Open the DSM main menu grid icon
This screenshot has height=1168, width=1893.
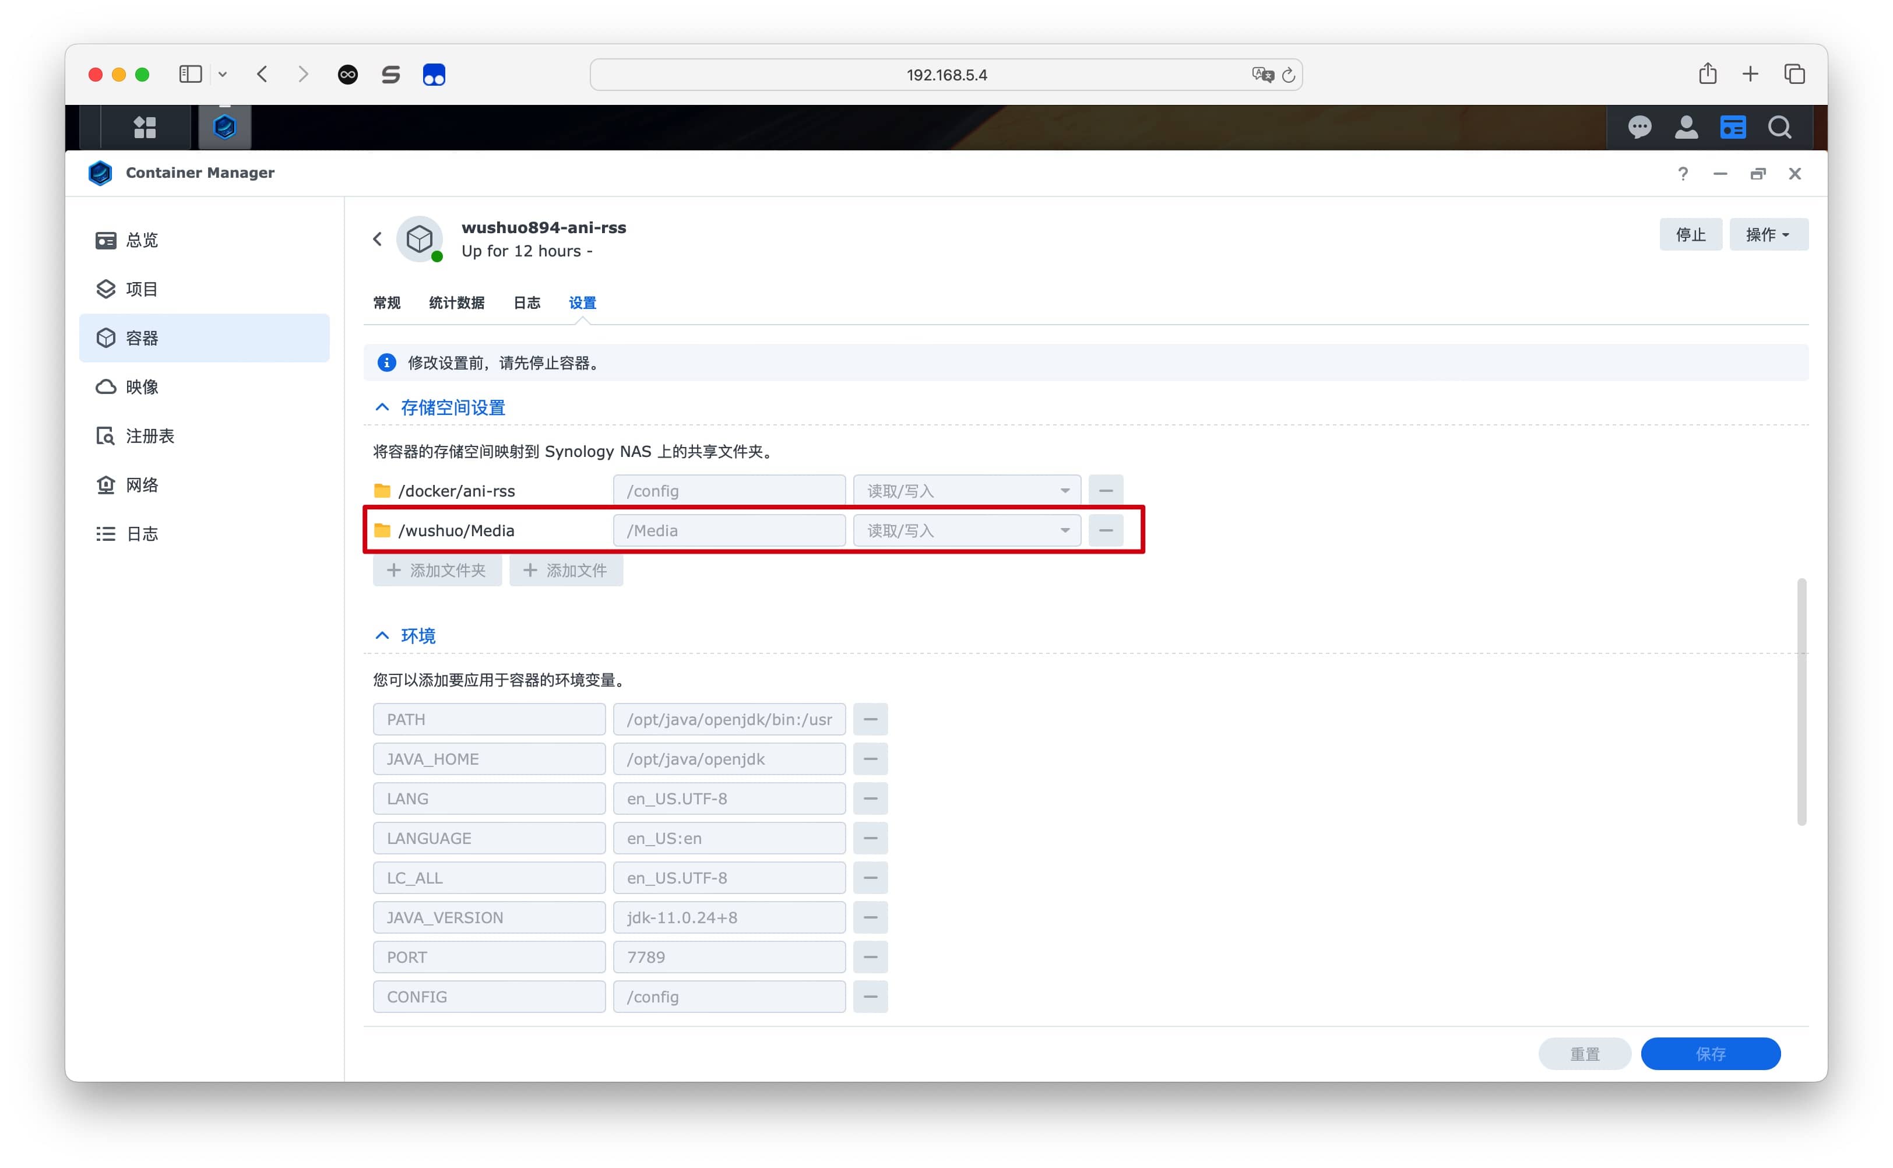[x=145, y=126]
